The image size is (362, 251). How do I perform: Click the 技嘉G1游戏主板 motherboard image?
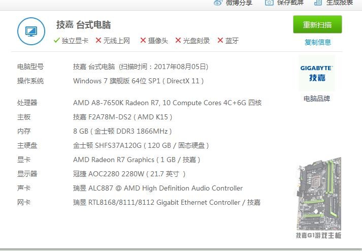pos(319,198)
